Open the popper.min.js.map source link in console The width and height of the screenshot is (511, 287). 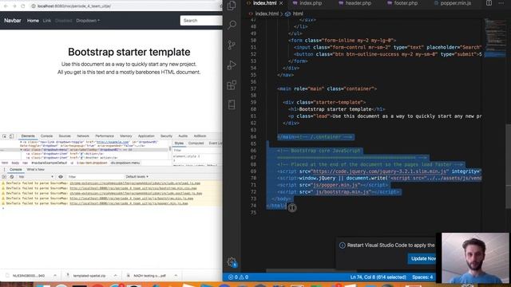[129, 203]
